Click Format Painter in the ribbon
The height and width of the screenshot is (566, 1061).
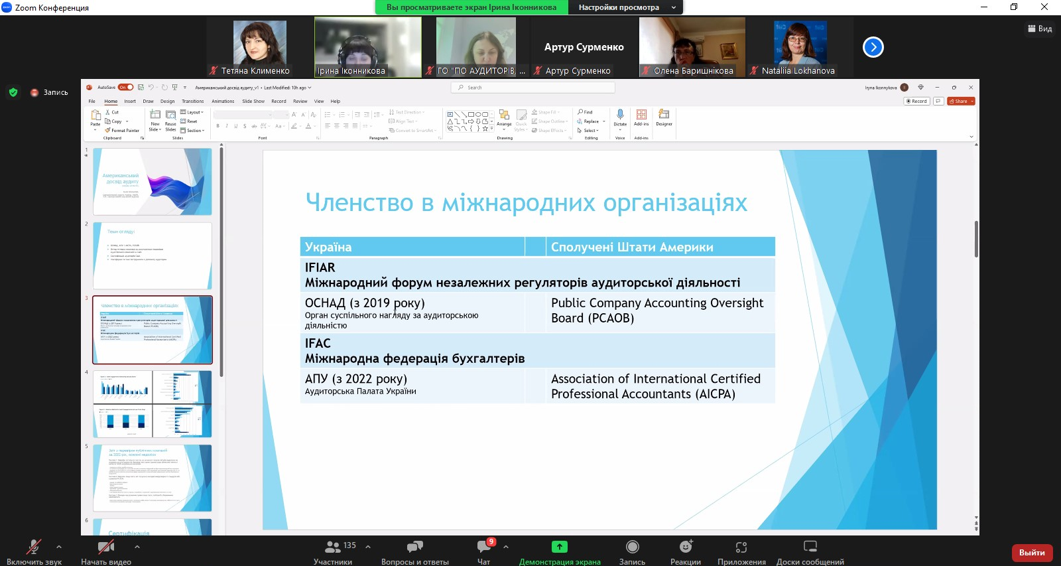click(123, 130)
